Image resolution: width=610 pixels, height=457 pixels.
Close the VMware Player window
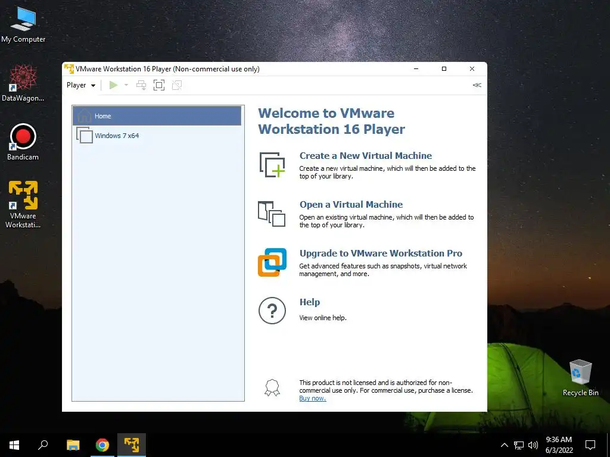pos(472,69)
